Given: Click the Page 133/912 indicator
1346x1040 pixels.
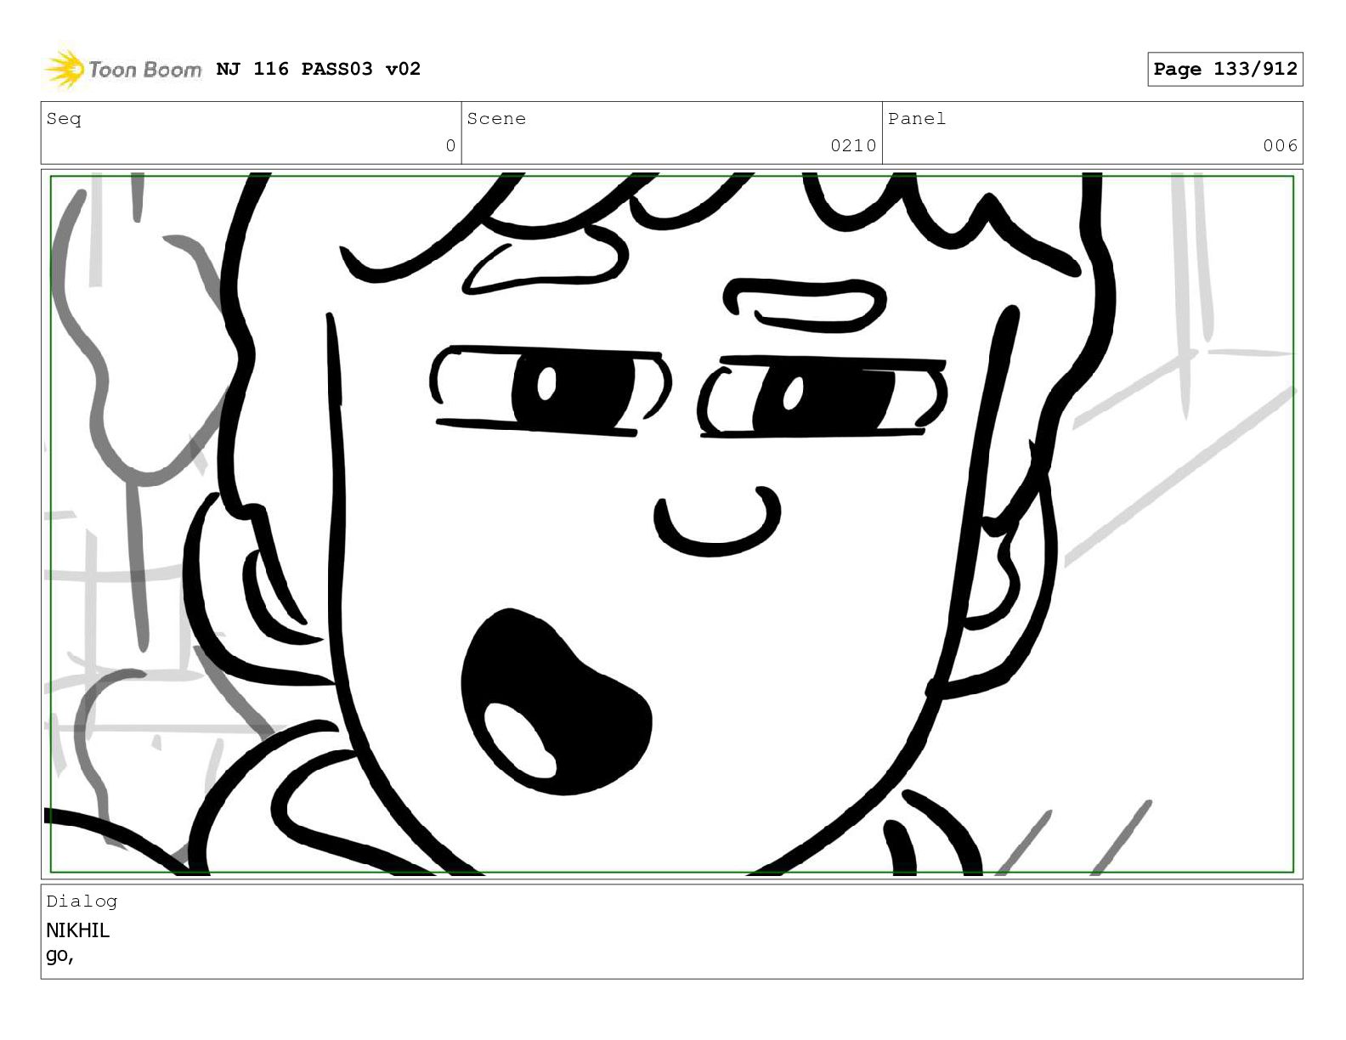Looking at the screenshot, I should tap(1224, 69).
